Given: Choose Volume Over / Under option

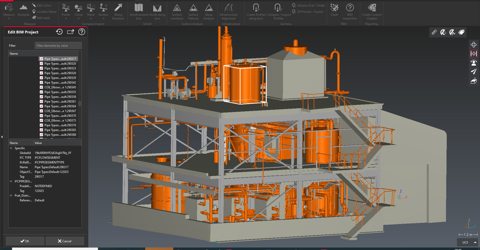Looking at the screenshot, I should (311, 5).
